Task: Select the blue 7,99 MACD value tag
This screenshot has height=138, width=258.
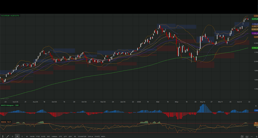Action: pyautogui.click(x=256, y=111)
